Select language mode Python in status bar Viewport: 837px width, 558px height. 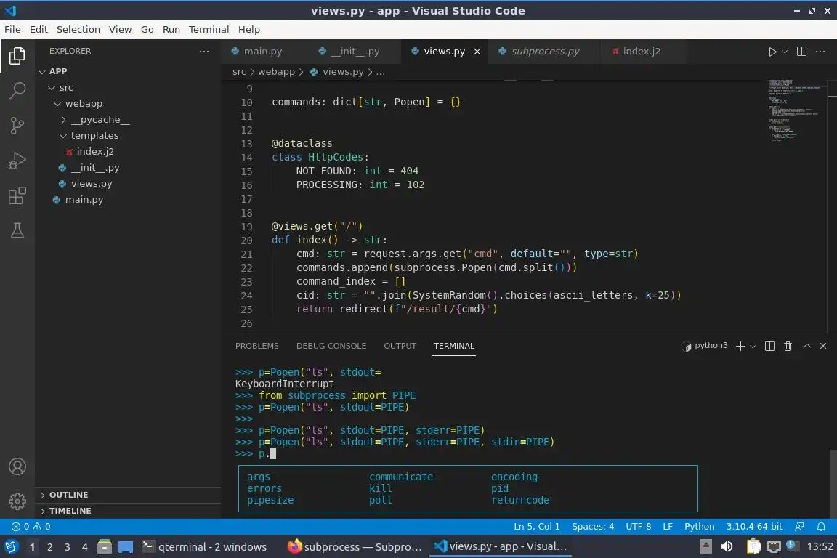[699, 527]
